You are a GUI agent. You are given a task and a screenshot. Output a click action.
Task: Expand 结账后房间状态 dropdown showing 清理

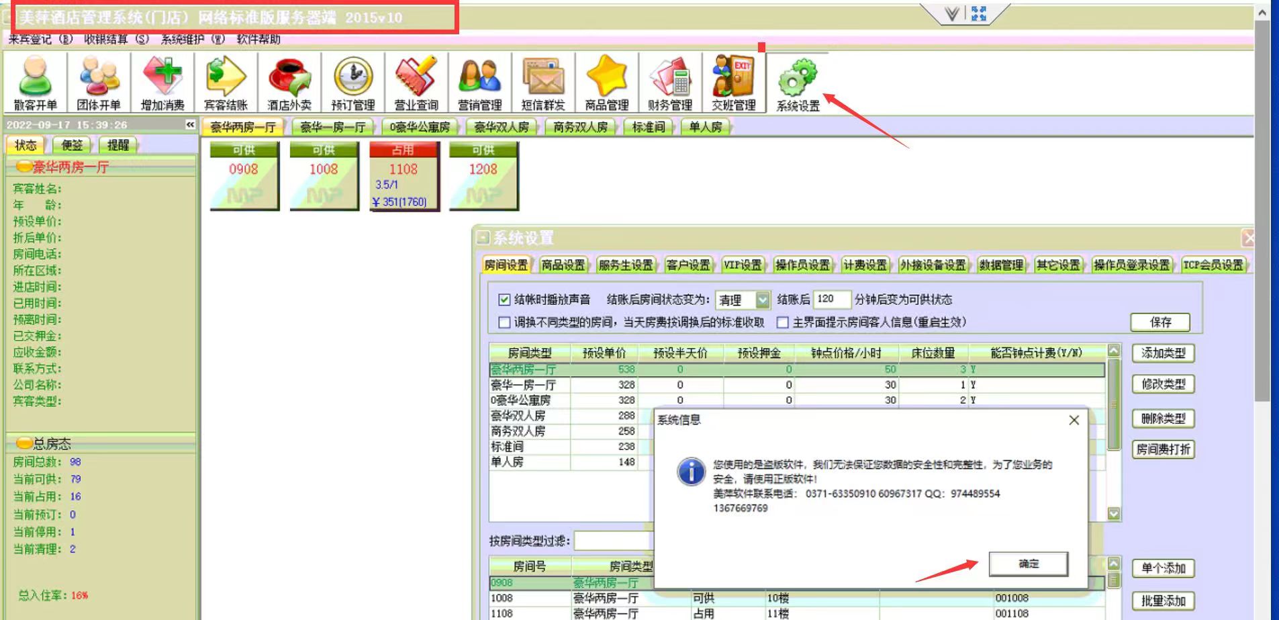[x=763, y=300]
